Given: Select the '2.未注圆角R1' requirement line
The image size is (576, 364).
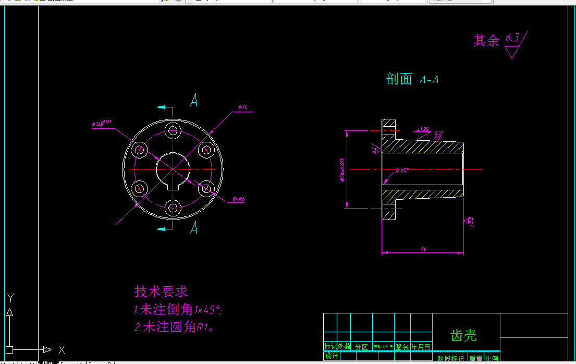Looking at the screenshot, I should [x=174, y=326].
